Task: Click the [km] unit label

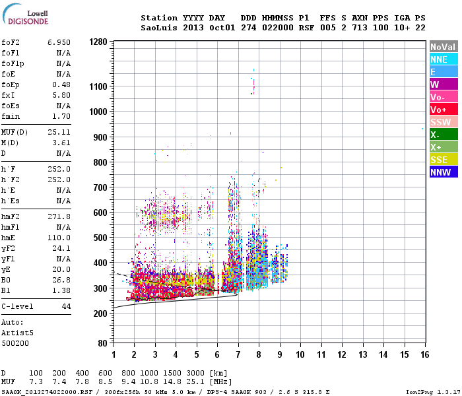Action: click(218, 373)
